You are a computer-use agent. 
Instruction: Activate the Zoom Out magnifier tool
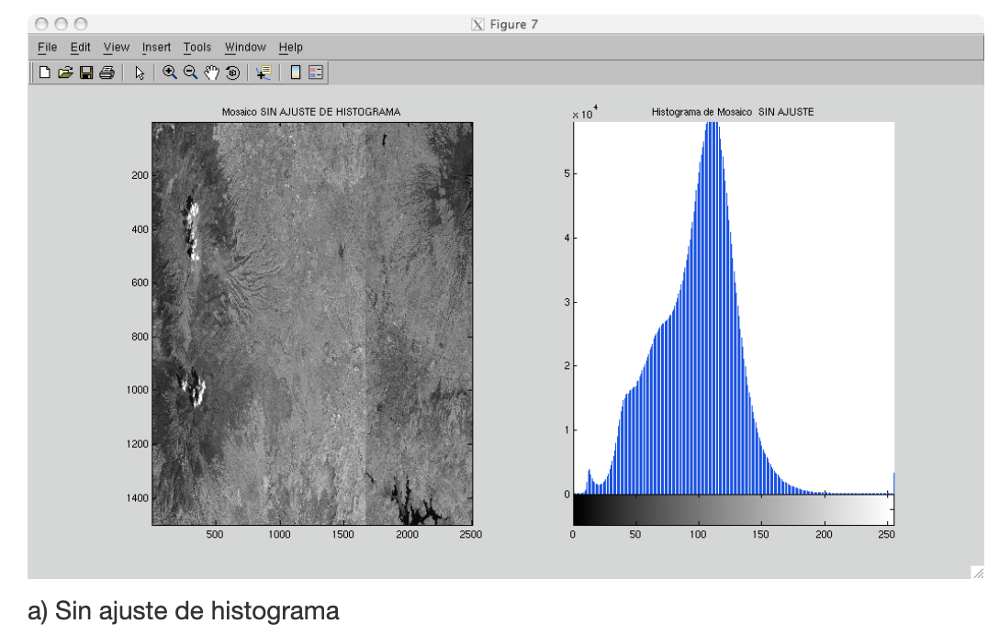click(191, 73)
